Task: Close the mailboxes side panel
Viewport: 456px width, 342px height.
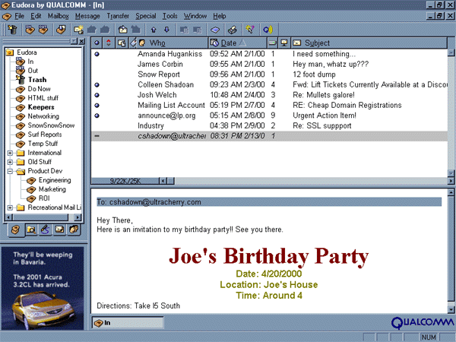Action: click(x=82, y=41)
